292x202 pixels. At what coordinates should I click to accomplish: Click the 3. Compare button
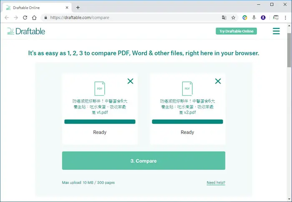pos(143,161)
